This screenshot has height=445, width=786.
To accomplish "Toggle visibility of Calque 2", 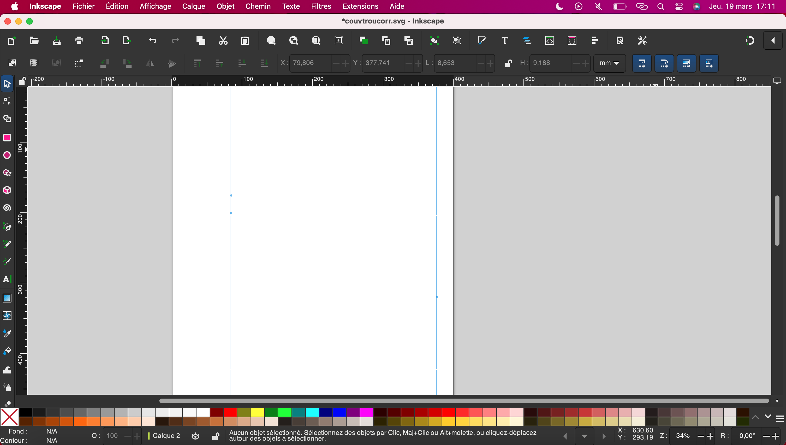I will (195, 436).
